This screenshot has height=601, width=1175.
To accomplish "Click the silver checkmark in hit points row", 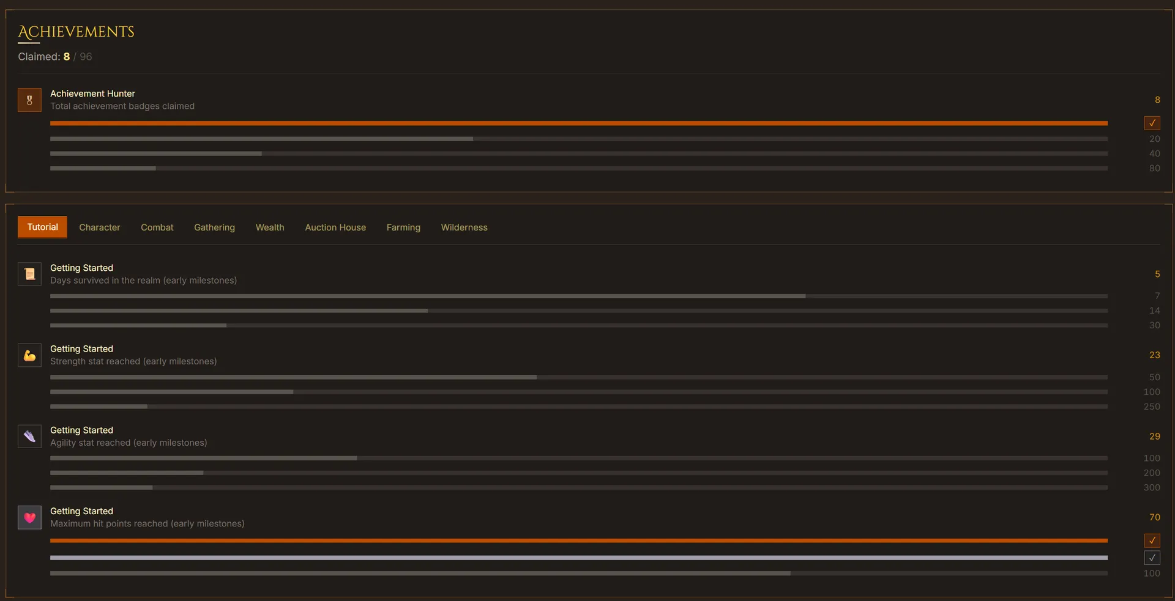I will pyautogui.click(x=1152, y=558).
